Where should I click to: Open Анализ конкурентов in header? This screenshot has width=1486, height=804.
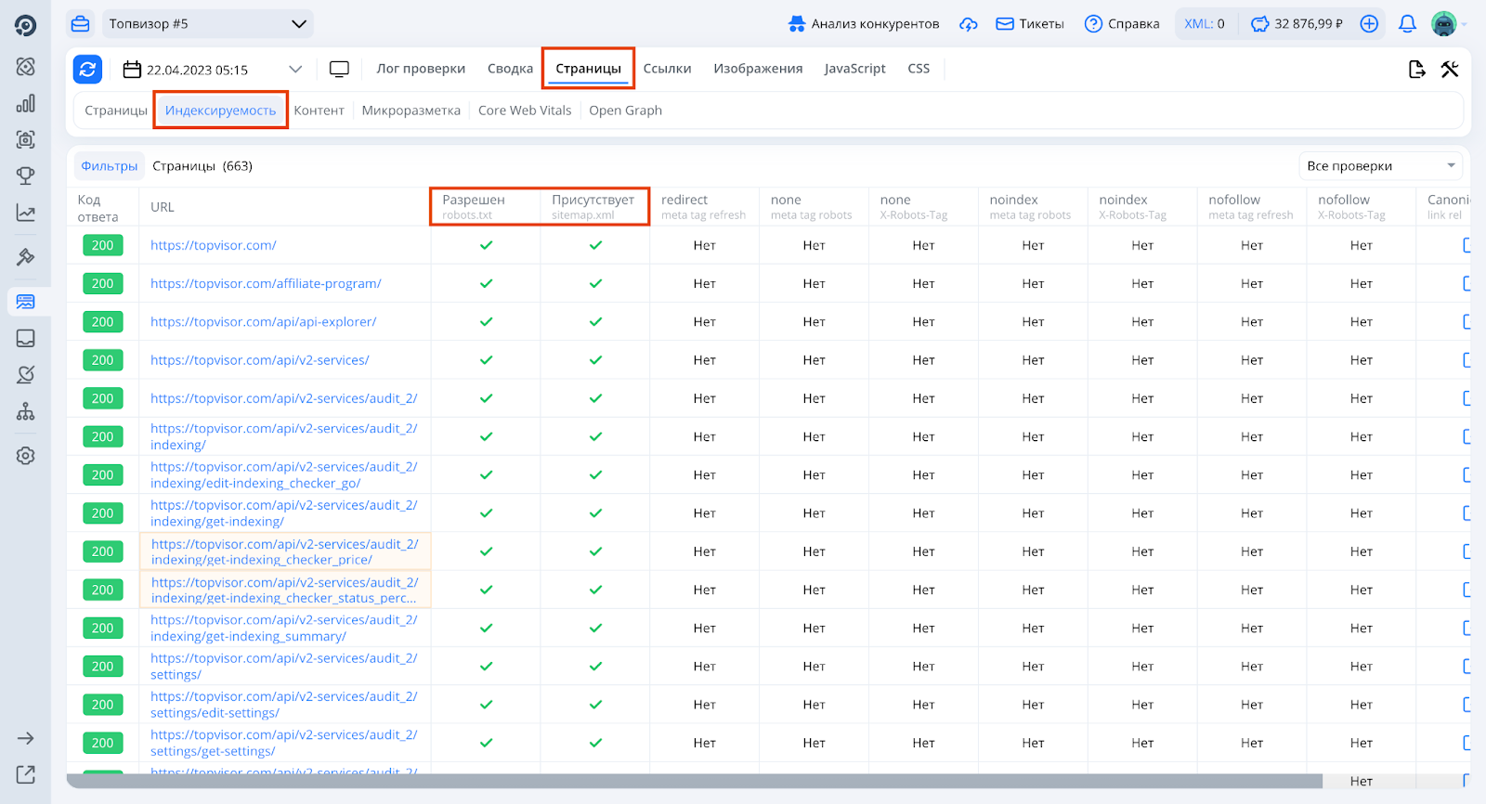pyautogui.click(x=864, y=24)
